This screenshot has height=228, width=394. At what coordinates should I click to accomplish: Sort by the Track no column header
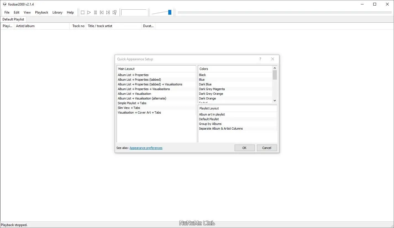point(78,26)
